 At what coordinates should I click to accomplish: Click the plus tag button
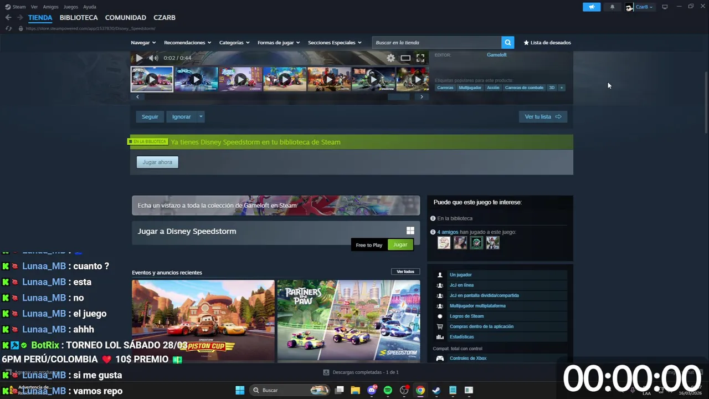pos(561,88)
